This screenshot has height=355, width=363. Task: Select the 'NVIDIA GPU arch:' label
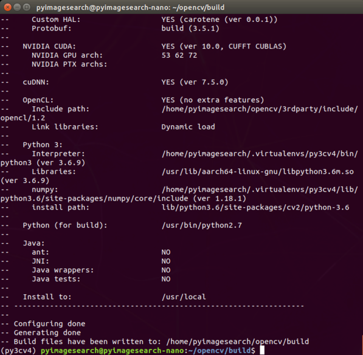(67, 55)
